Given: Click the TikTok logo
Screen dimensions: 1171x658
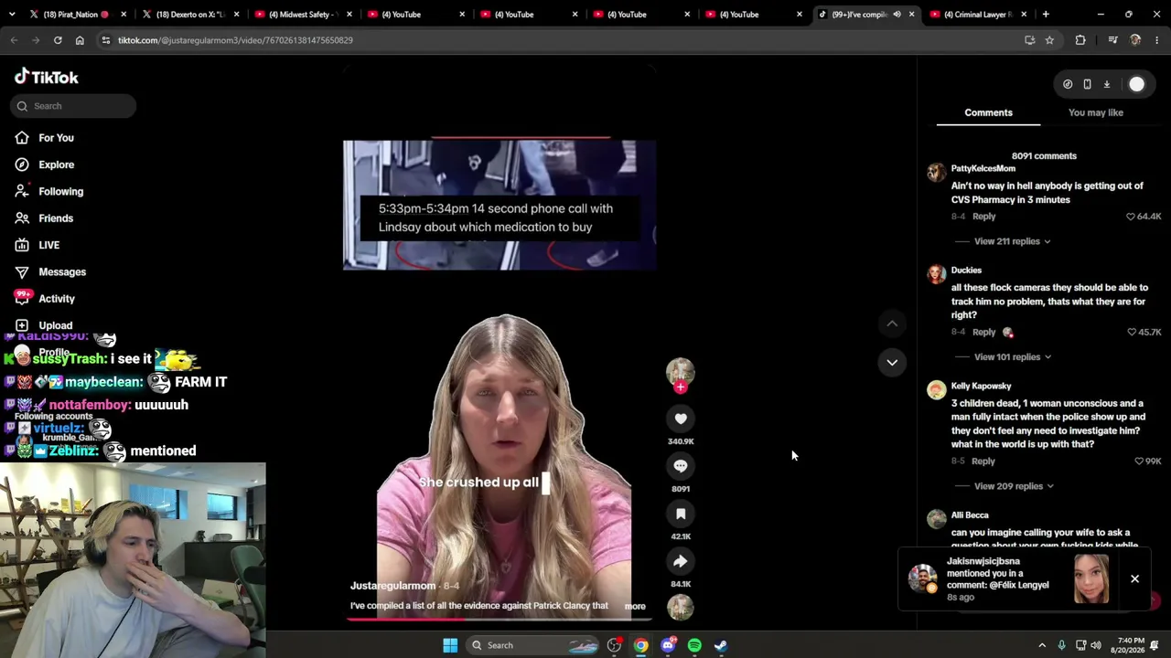Looking at the screenshot, I should [x=47, y=78].
